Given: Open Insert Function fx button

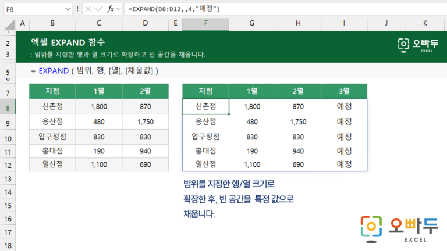Looking at the screenshot, I should (111, 9).
